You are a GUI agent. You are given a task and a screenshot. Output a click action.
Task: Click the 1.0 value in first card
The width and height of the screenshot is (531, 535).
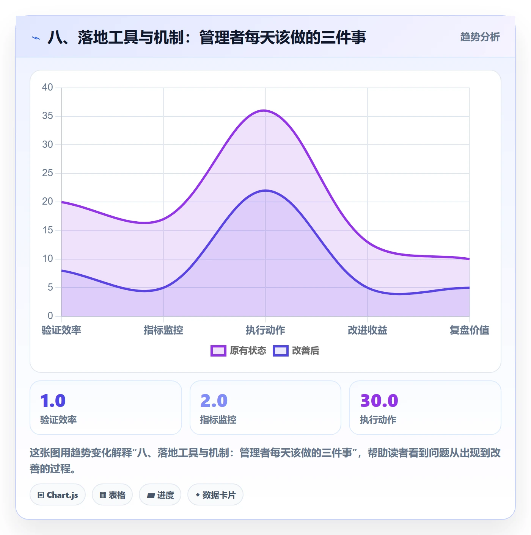point(53,401)
